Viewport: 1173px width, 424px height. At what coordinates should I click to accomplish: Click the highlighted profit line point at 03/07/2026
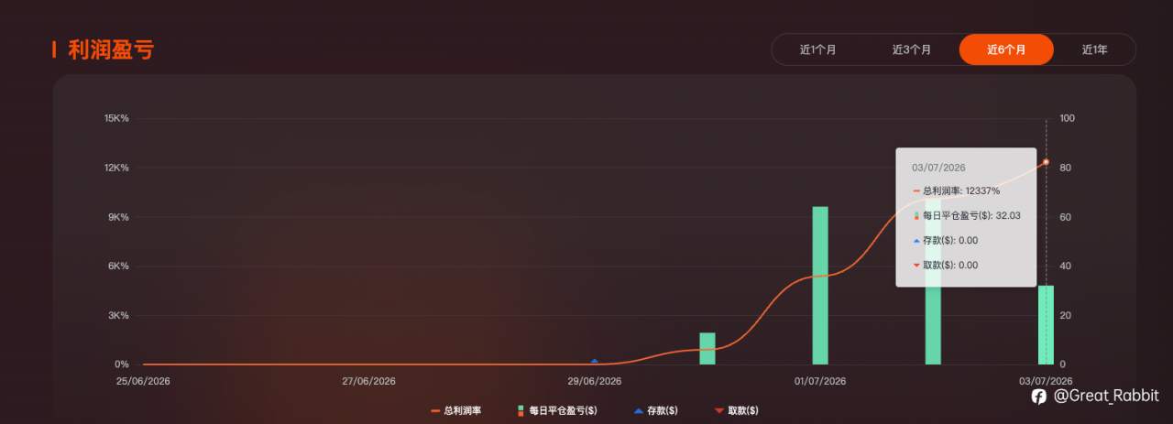point(1046,162)
